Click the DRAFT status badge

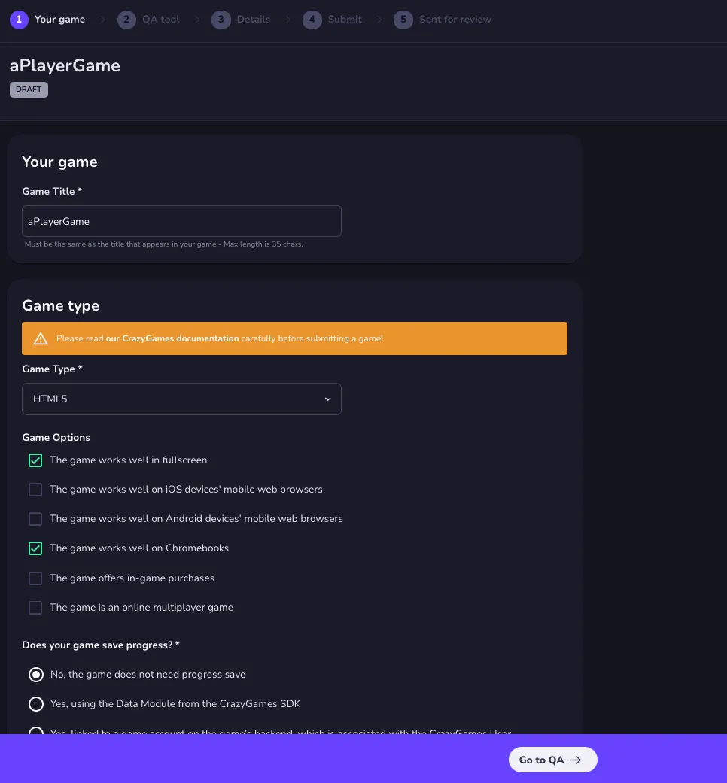point(29,90)
